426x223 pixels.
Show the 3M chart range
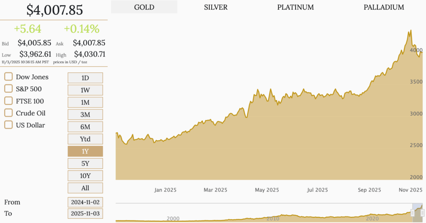click(85, 115)
